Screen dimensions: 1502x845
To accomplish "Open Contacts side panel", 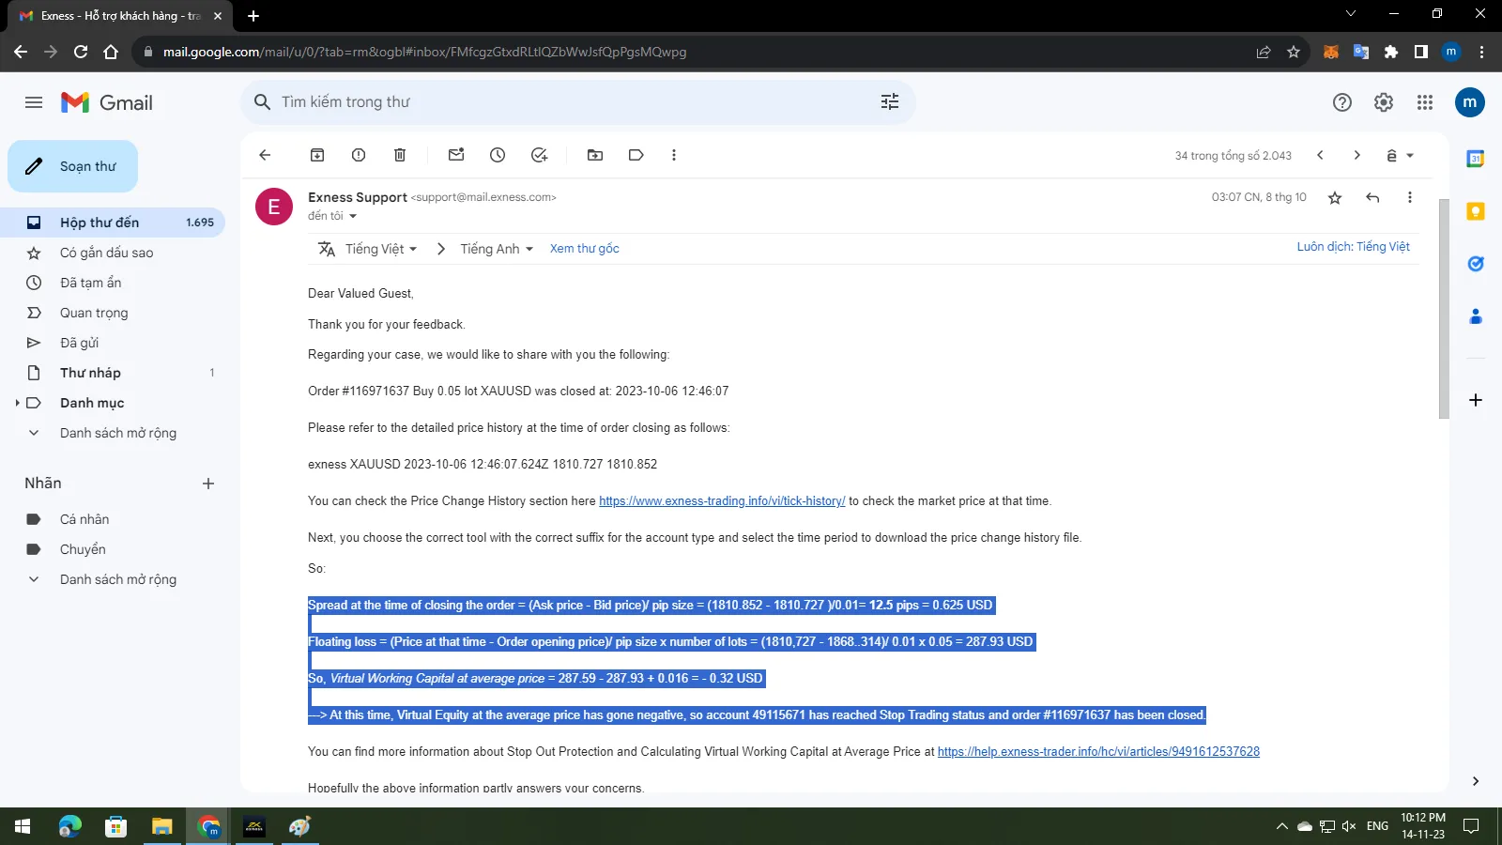I will pyautogui.click(x=1476, y=316).
